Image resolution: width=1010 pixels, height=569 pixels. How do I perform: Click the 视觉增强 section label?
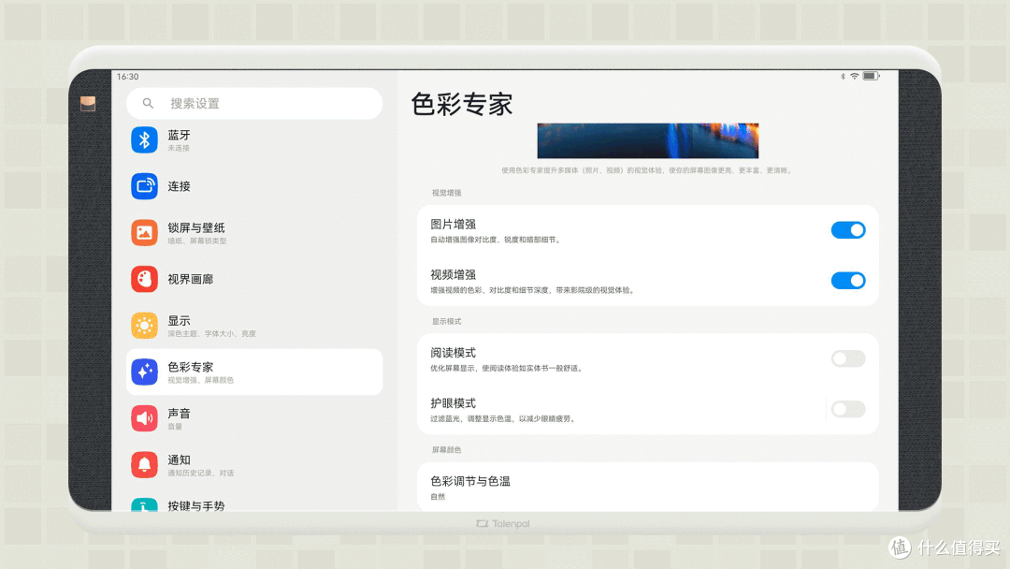446,193
